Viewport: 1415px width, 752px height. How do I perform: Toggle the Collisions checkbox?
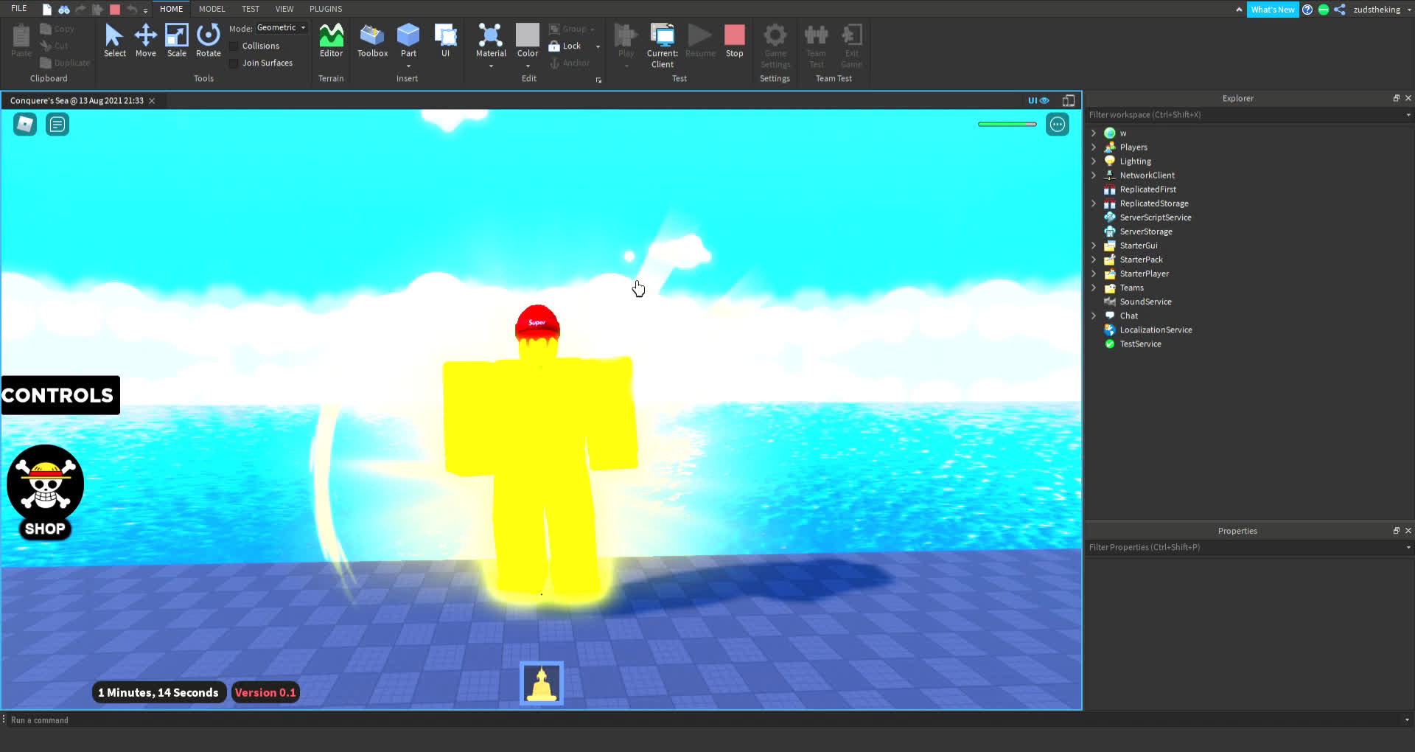click(x=234, y=46)
